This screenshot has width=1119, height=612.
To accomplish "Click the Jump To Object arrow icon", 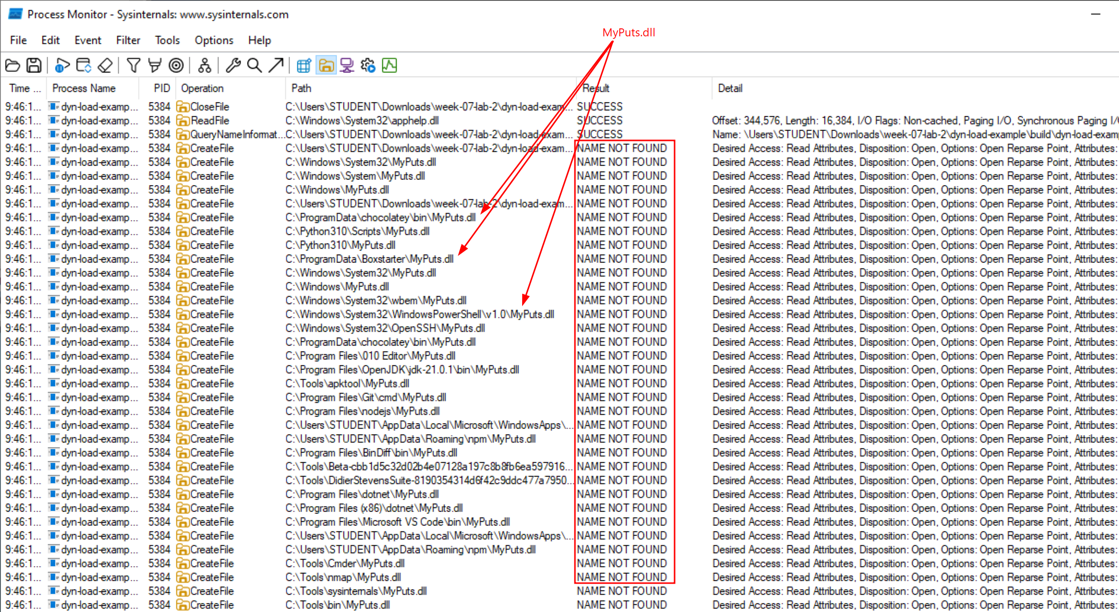I will 276,65.
